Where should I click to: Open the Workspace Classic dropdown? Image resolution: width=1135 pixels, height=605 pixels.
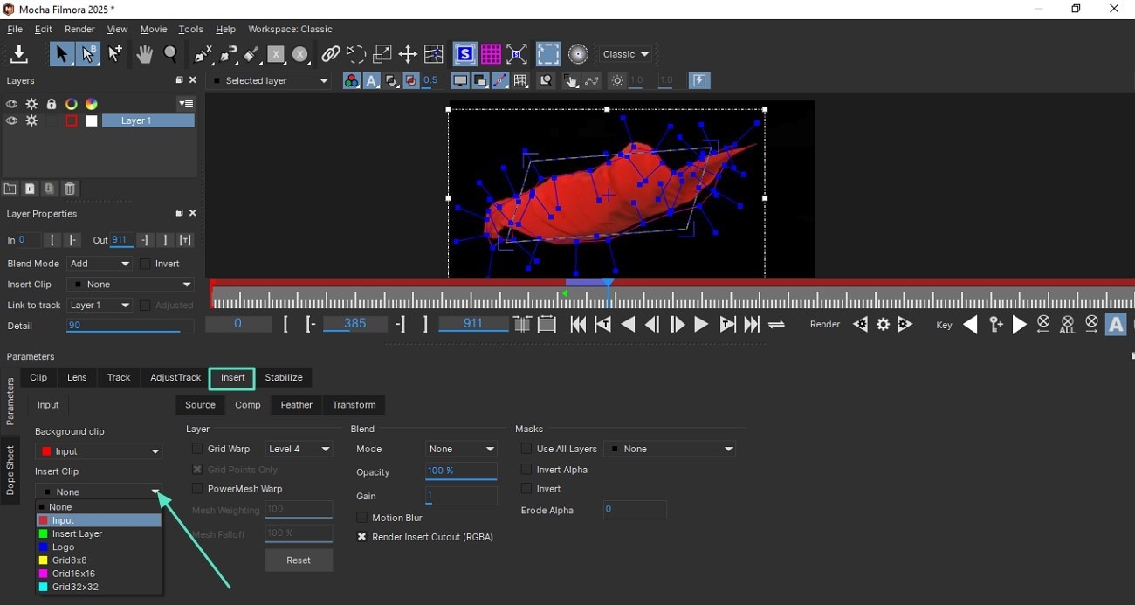pos(626,54)
